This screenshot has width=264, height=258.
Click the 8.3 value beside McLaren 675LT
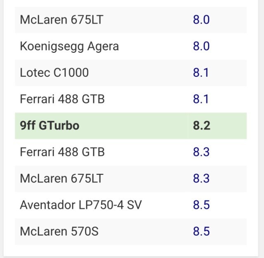click(x=201, y=178)
